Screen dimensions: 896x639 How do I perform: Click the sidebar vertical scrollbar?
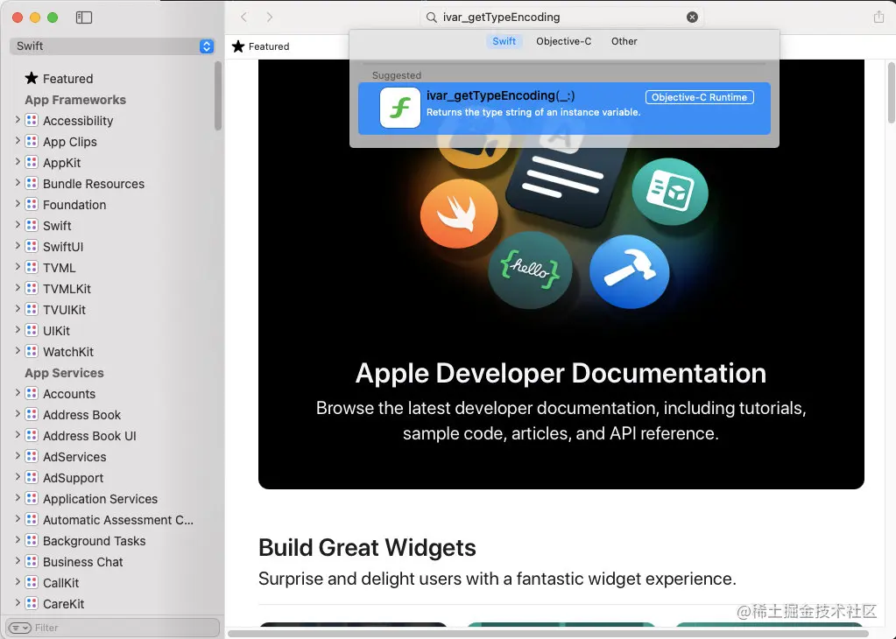(218, 96)
